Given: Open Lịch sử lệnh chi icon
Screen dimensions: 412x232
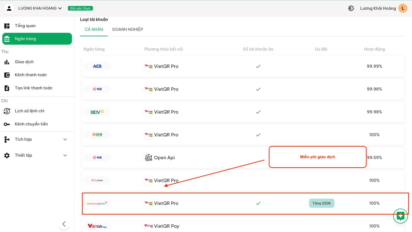Looking at the screenshot, I should (7, 111).
